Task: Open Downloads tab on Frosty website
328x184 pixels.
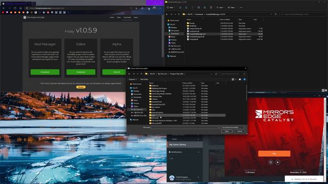Action: [127, 17]
